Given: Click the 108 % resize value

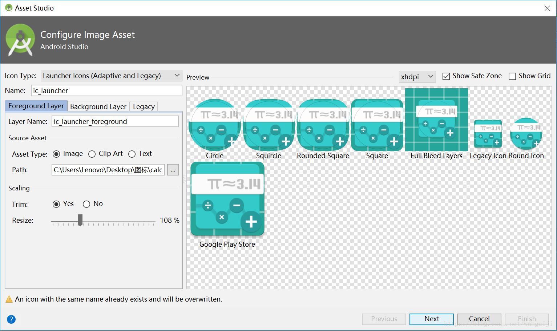Looking at the screenshot, I should (x=170, y=221).
